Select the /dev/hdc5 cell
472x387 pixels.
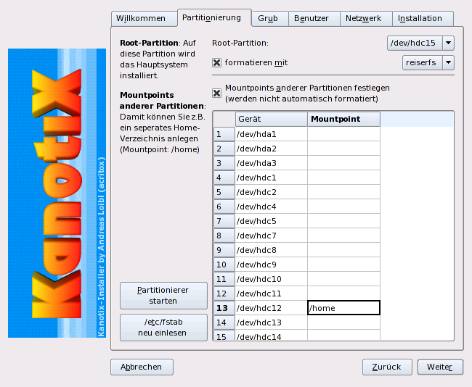click(272, 221)
